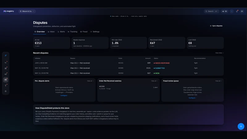Click the blue plus floating button
Viewport: 247px width, 139px height.
tap(241, 126)
